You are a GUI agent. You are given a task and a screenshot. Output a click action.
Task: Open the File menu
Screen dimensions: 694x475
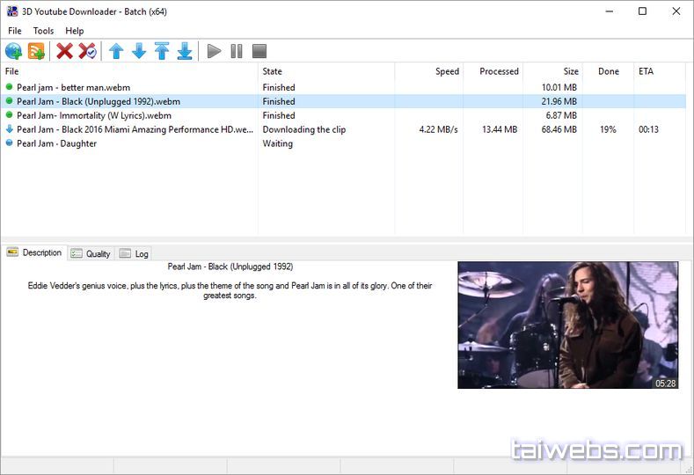coord(14,31)
